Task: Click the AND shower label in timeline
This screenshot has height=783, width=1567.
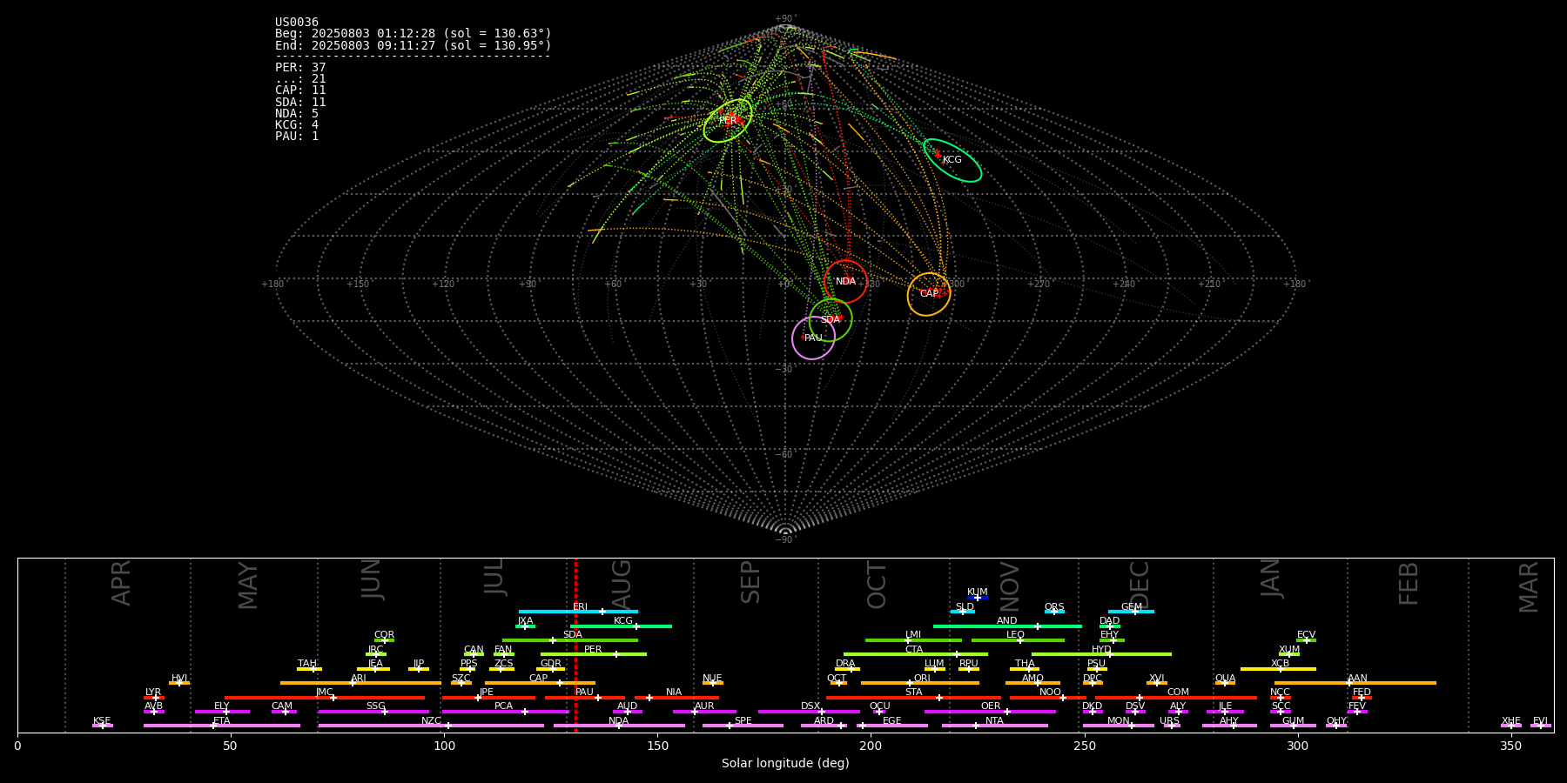Action: (1007, 621)
